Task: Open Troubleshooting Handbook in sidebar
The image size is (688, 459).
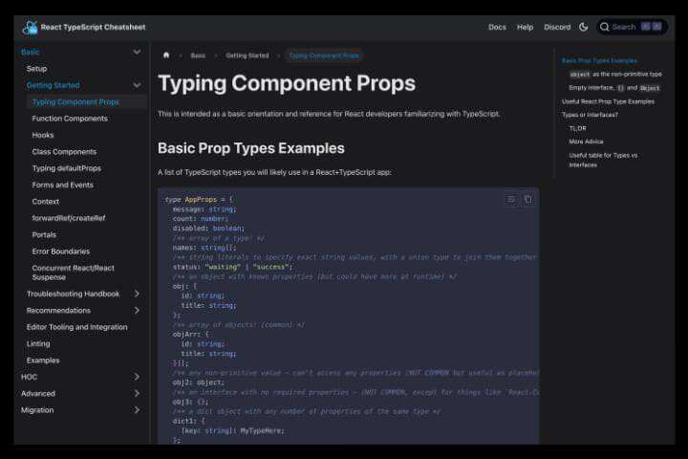Action: tap(73, 294)
